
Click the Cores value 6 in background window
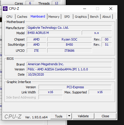click(x=30, y=3)
